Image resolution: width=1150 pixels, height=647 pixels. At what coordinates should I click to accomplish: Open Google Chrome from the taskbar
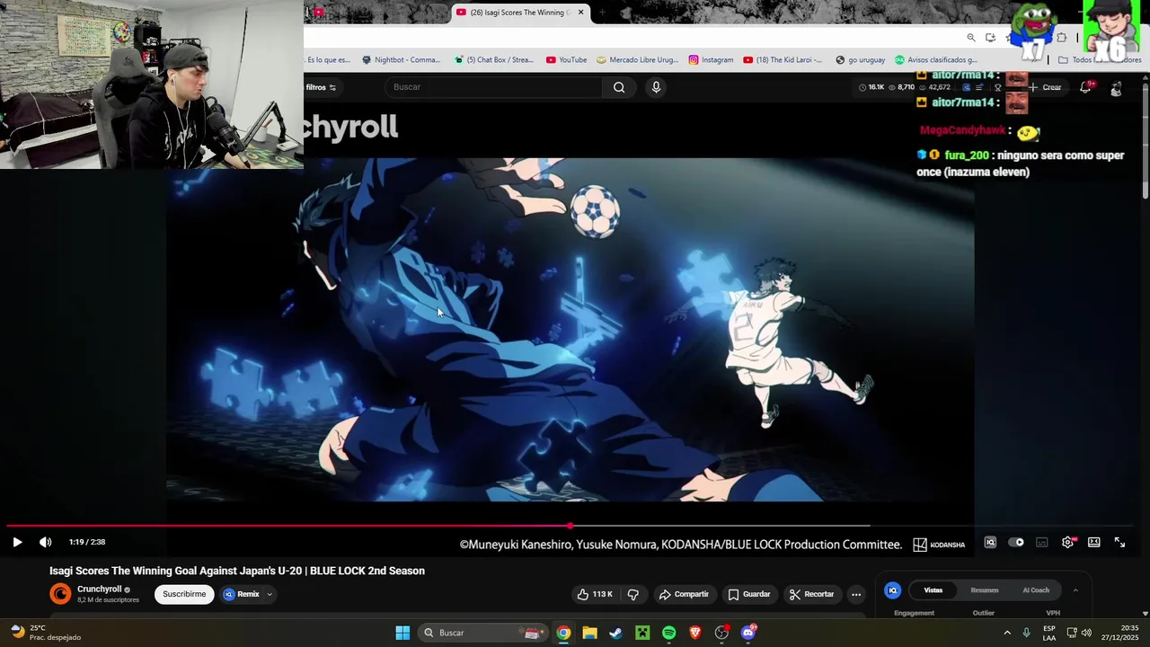pos(563,633)
